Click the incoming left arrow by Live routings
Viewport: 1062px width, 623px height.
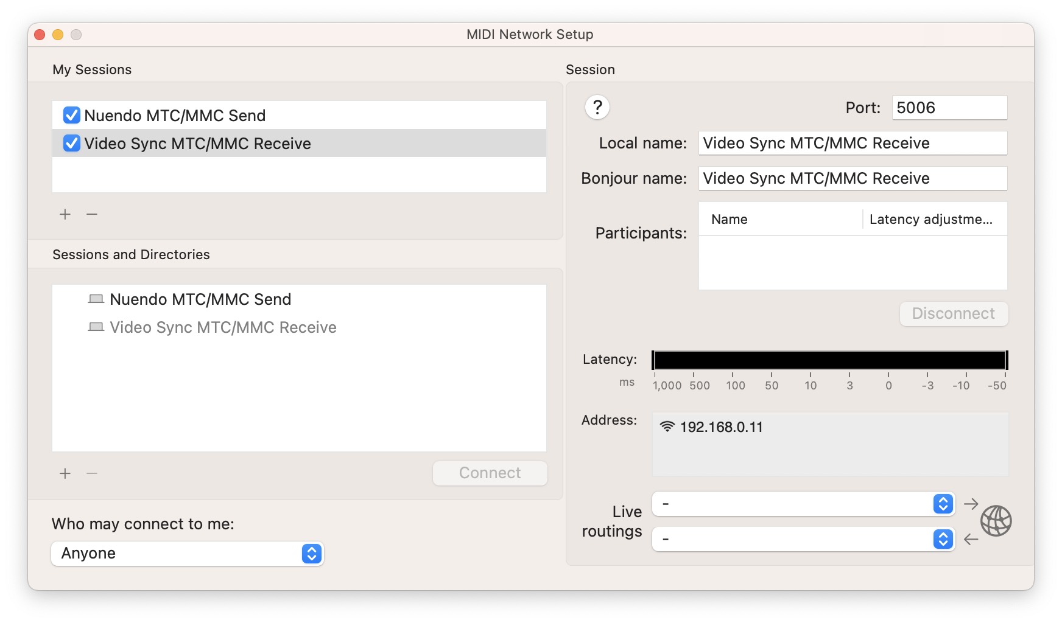[x=971, y=539]
